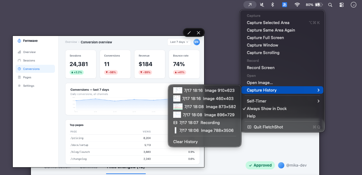
Task: Switch the Japanese input source icon
Action: click(x=285, y=5)
